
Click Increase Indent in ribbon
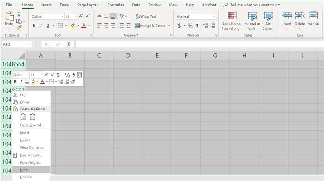click(129, 25)
